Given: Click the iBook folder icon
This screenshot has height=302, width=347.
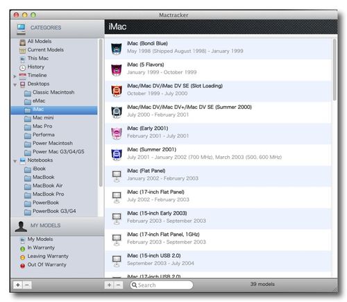Looking at the screenshot, I should [x=28, y=169].
